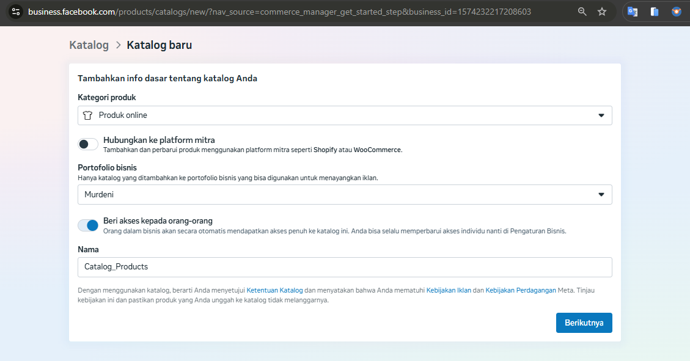The image size is (690, 361).
Task: Bookmark this page with the star icon
Action: 602,12
